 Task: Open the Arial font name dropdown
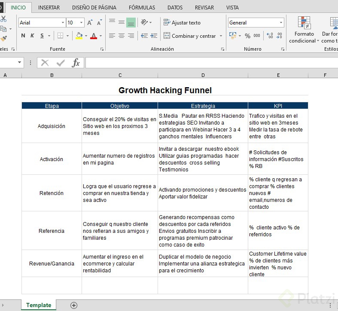(63, 23)
